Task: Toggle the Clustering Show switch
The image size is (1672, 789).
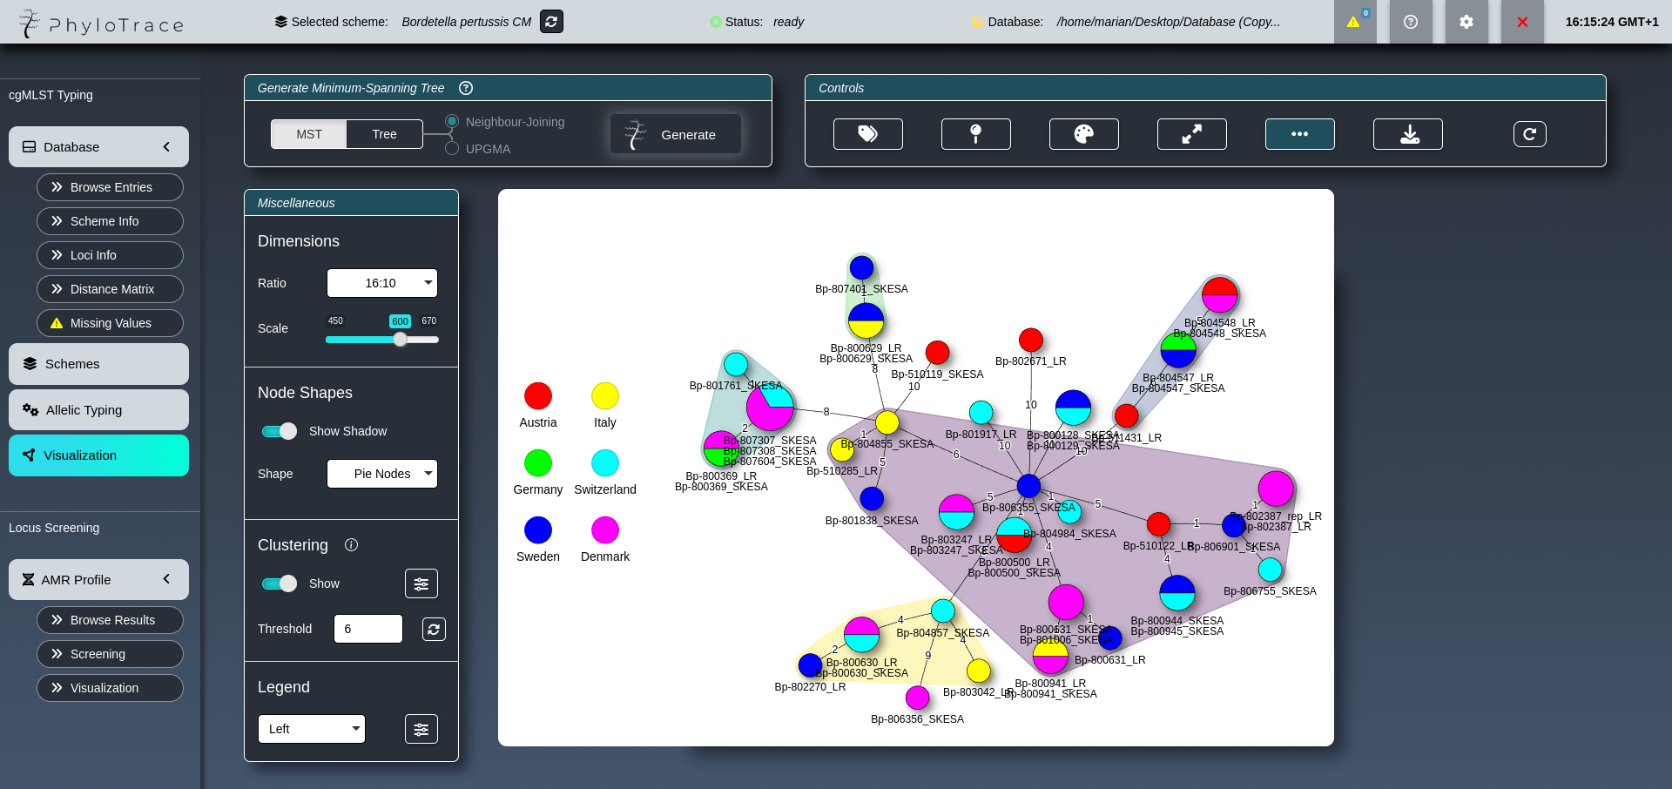Action: coord(280,583)
